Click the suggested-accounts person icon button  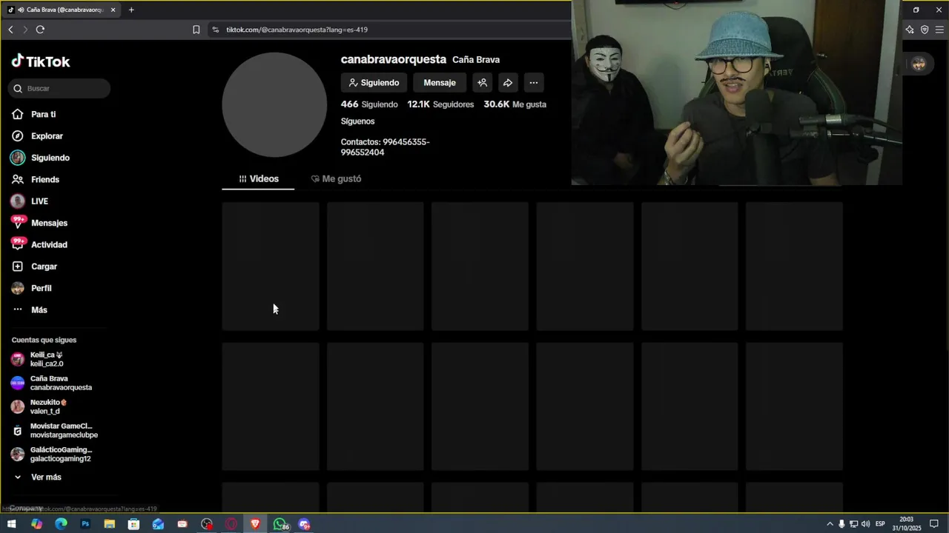[x=482, y=83]
